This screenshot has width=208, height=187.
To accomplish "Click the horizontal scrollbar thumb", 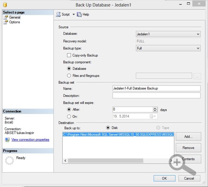I will pyautogui.click(x=105, y=161).
